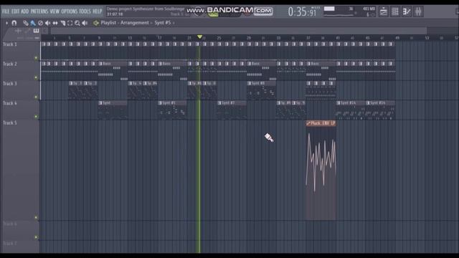Open the VIEW menu

[55, 11]
